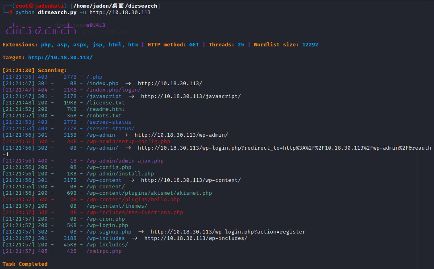Click the /wp-admin/setup-config.php error path
Viewport: 434px width, 269px height.
click(x=128, y=142)
